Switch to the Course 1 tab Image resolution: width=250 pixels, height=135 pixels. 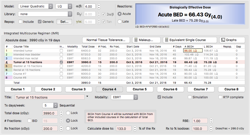tap(18, 89)
